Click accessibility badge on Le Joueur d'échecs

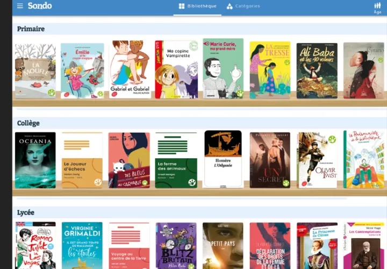coord(98,182)
